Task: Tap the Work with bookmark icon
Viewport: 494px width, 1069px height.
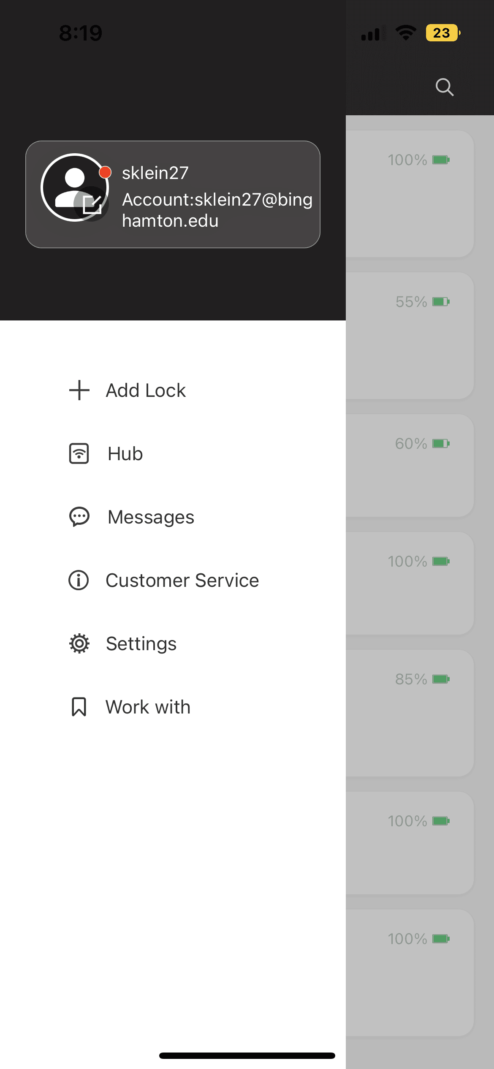Action: click(79, 707)
